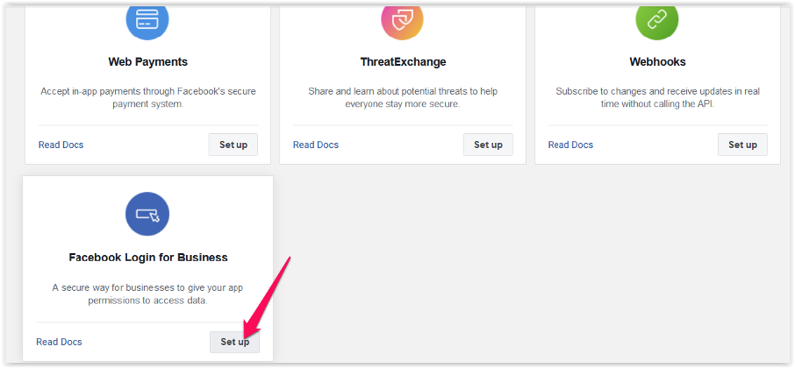Click the green Webhooks link icon
Screen dimensions: 795x368
click(657, 19)
